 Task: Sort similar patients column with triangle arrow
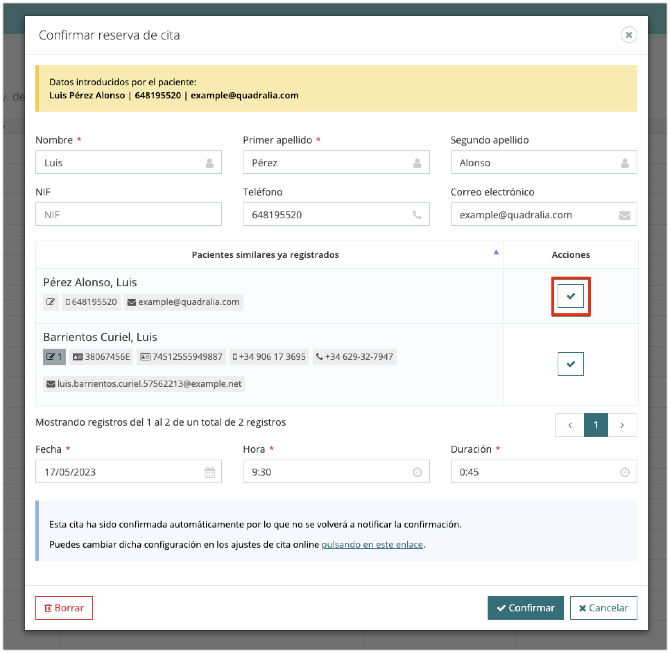tap(496, 252)
